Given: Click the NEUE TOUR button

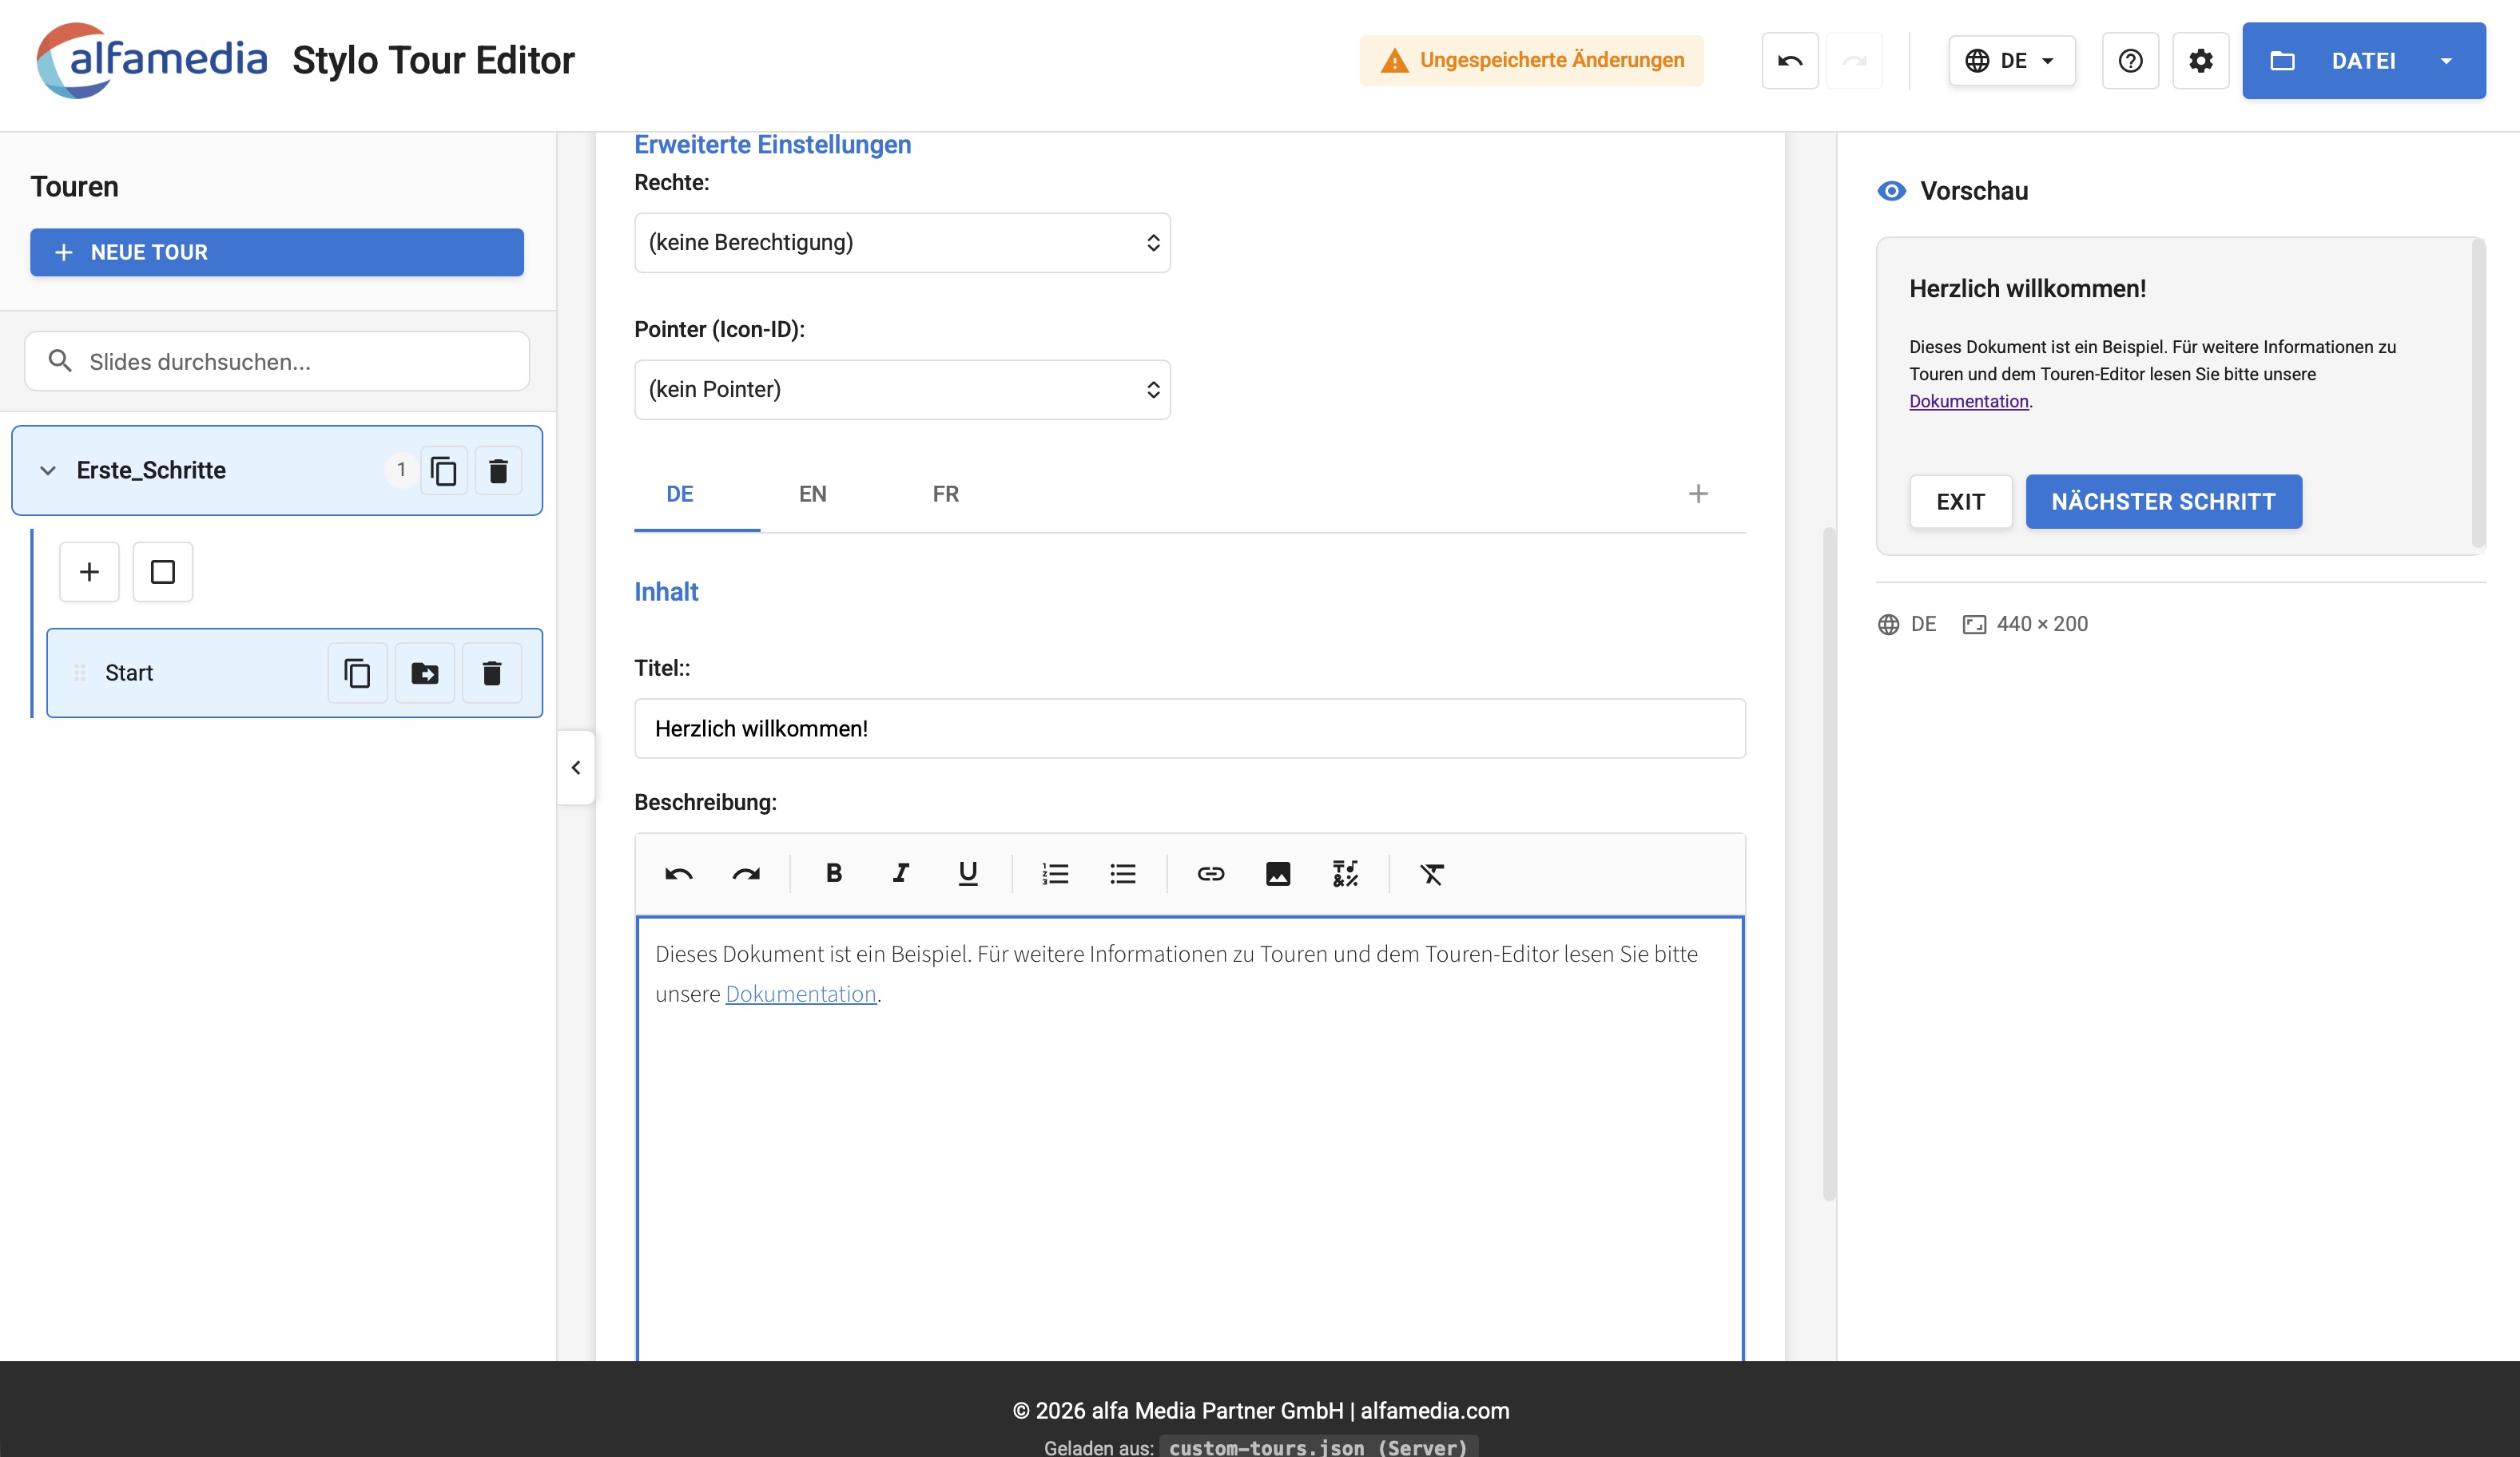Looking at the screenshot, I should point(276,252).
